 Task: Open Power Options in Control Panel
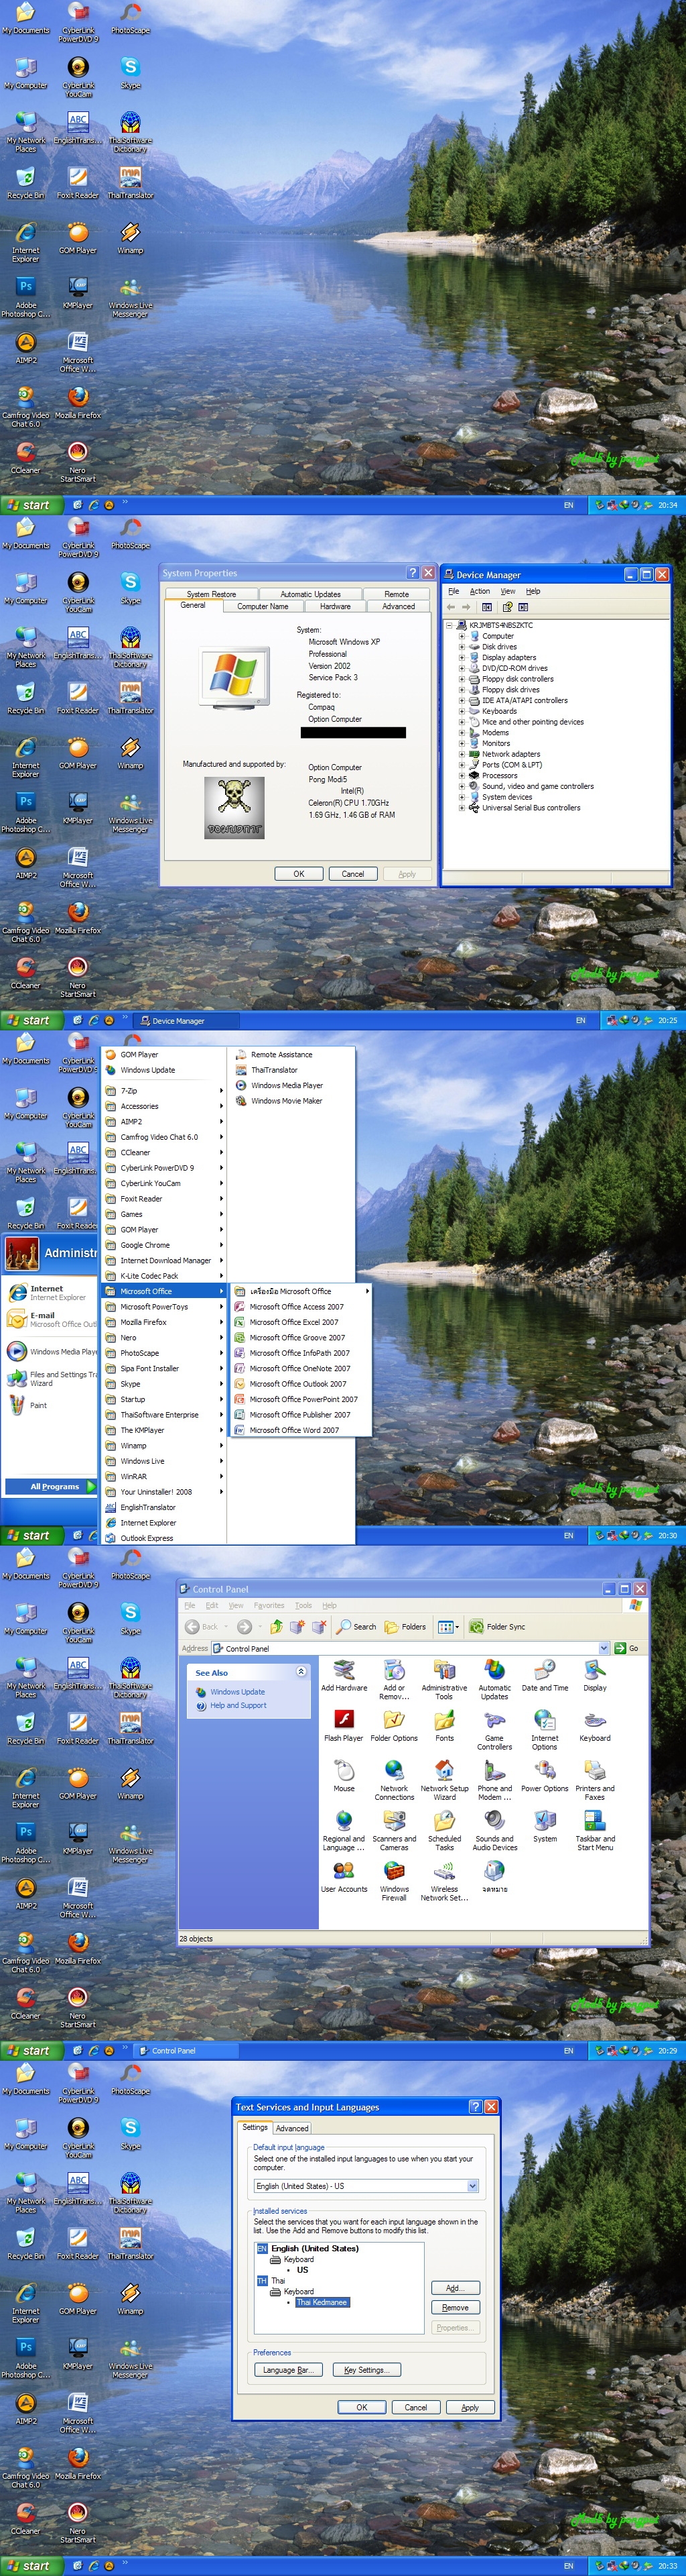tap(544, 1776)
